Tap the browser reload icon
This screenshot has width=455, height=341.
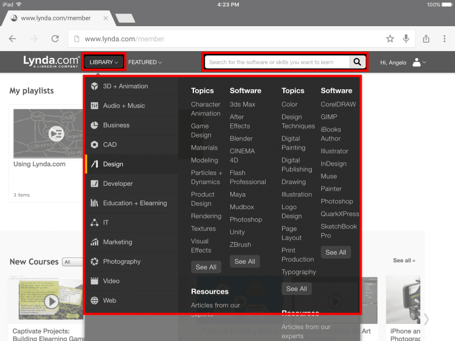(55, 39)
